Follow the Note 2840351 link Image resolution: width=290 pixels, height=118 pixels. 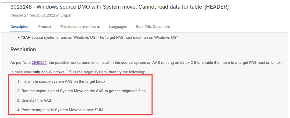(x=39, y=63)
